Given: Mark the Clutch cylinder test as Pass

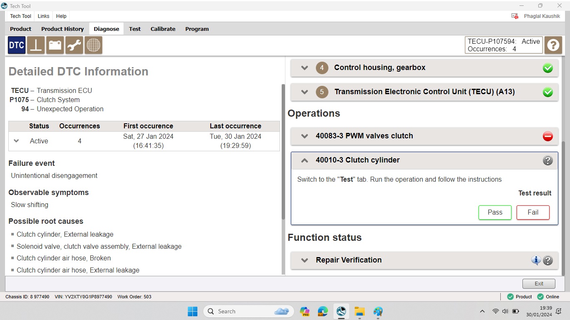Looking at the screenshot, I should (x=495, y=212).
